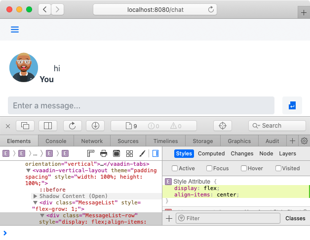Image resolution: width=310 pixels, height=240 pixels.
Task: Expand the Shadow Content (Open) node
Action: pyautogui.click(x=36, y=196)
